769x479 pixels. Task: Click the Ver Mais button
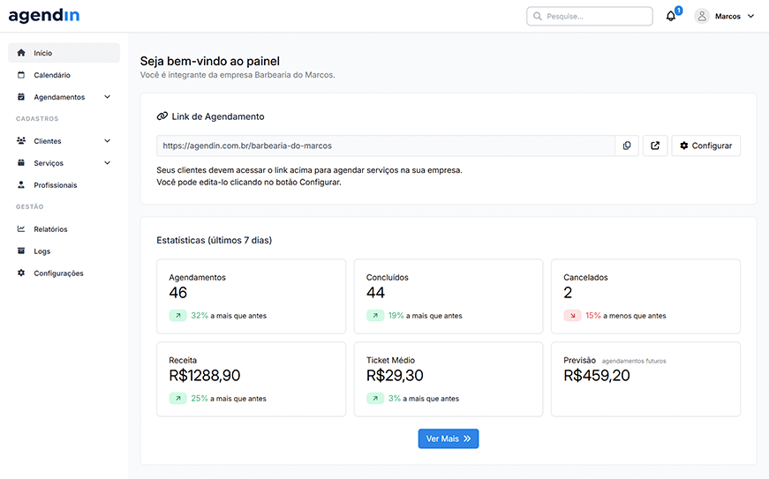[449, 438]
